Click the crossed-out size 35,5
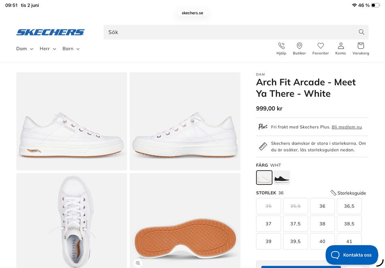Image resolution: width=385 pixels, height=268 pixels. [295, 206]
